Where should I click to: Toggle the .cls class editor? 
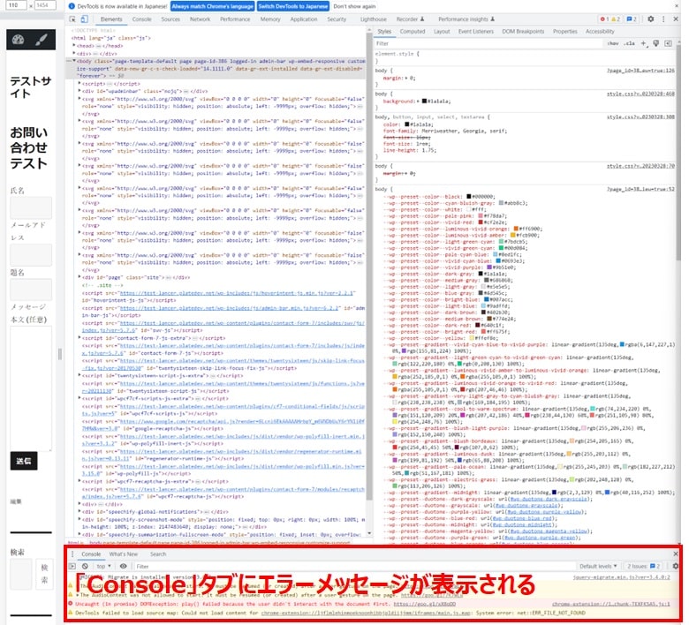(x=630, y=43)
